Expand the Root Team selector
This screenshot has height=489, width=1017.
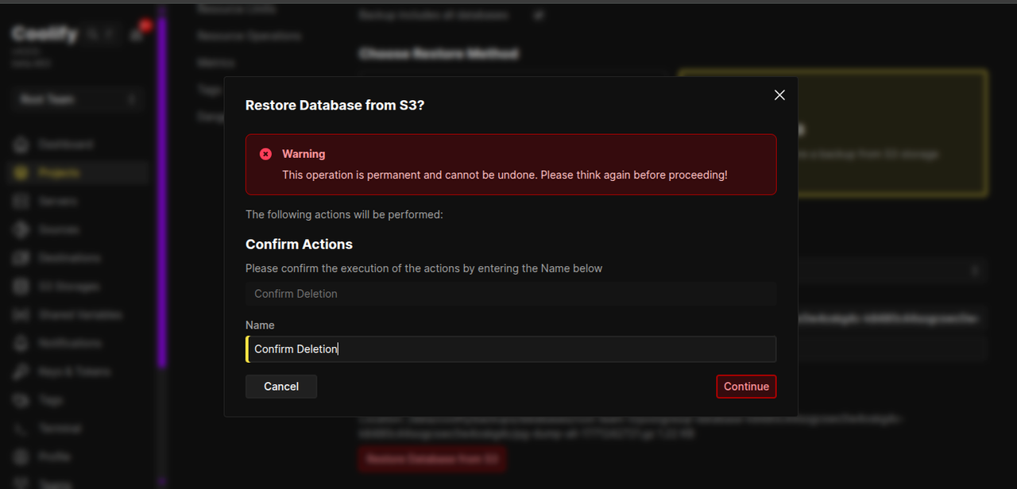coord(76,98)
